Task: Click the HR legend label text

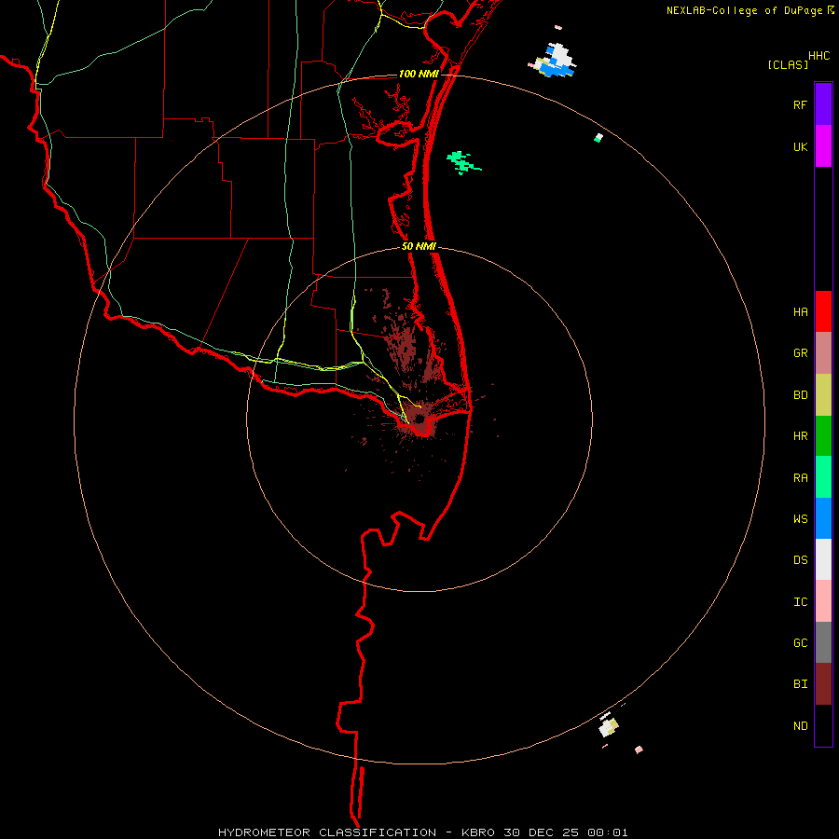Action: tap(800, 436)
